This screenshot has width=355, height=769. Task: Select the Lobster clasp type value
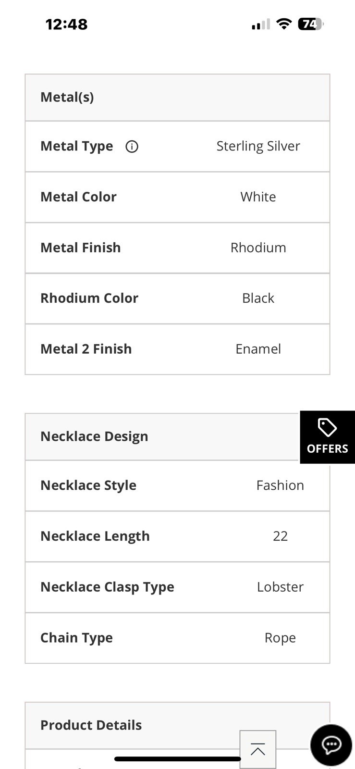click(280, 587)
